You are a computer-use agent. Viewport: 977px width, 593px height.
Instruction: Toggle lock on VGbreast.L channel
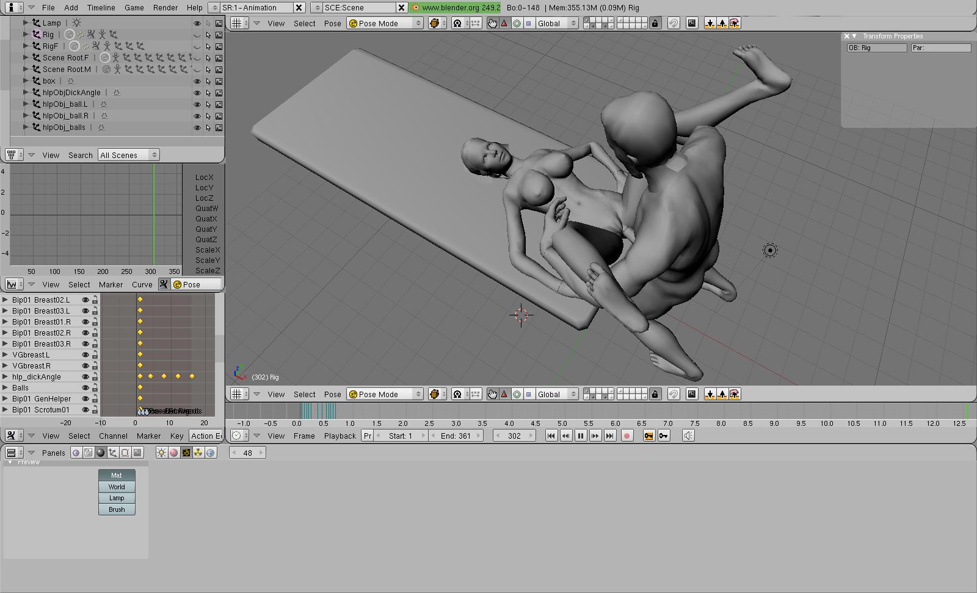tap(95, 355)
